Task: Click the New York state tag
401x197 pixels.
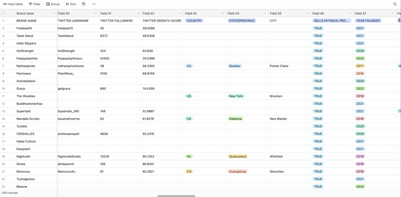Action: tap(236, 96)
